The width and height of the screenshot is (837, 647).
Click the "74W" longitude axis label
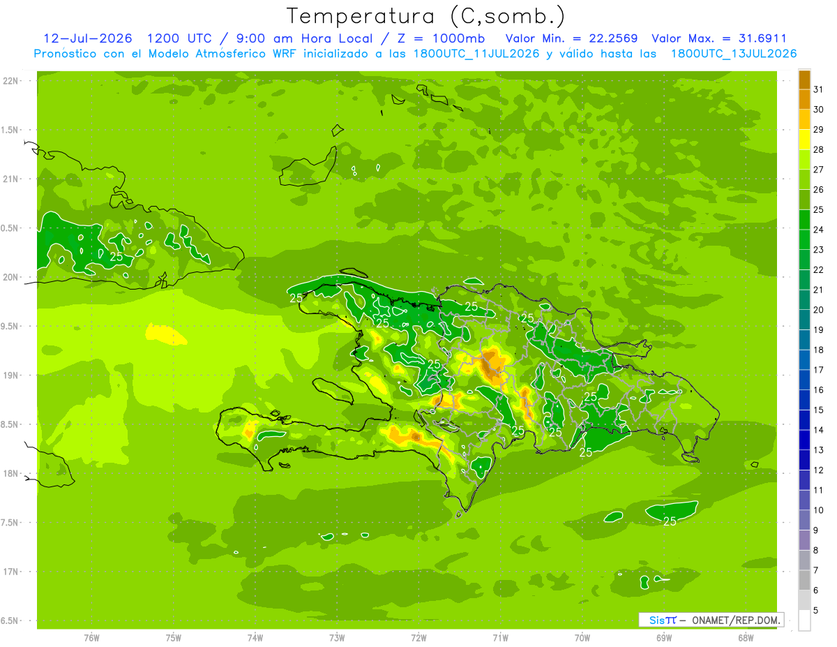point(255,638)
